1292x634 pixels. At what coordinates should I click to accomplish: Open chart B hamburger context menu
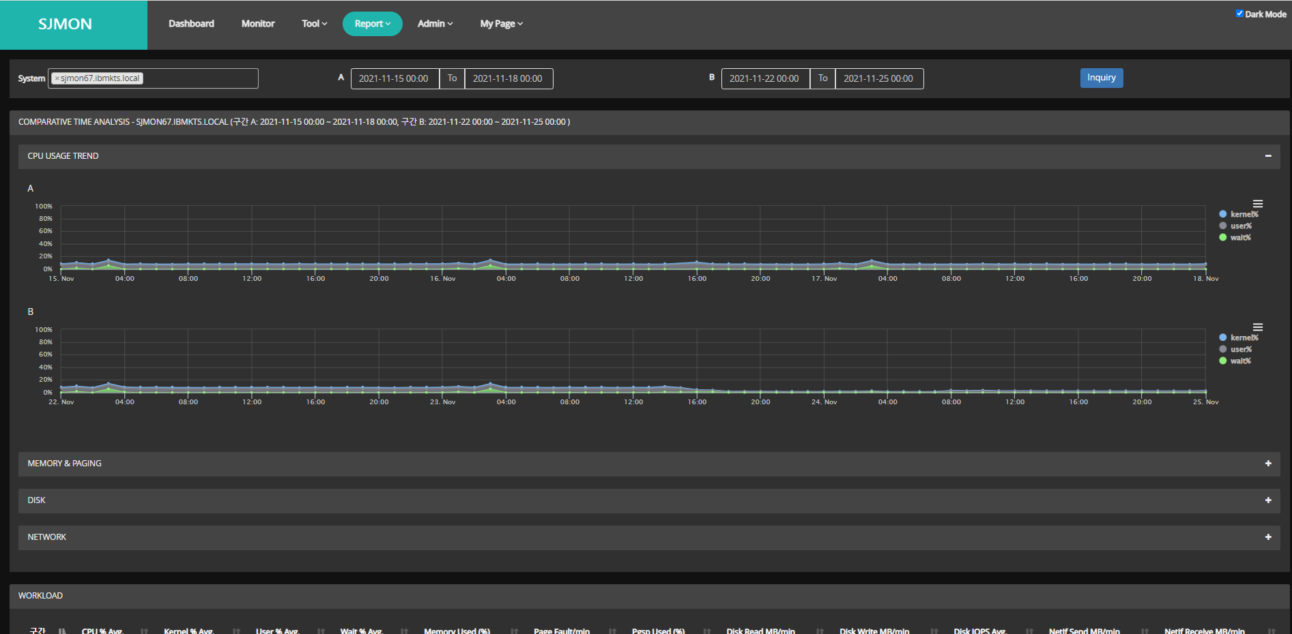pos(1257,327)
